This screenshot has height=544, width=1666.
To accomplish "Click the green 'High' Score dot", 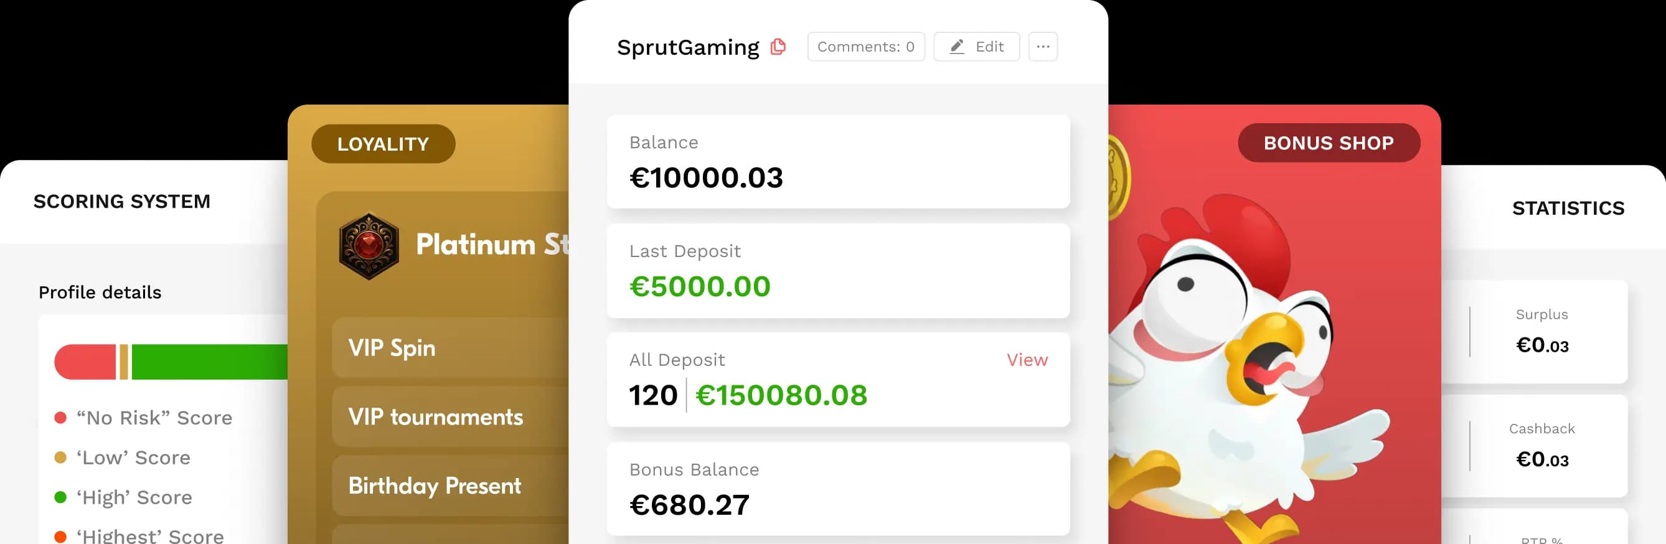I will click(x=61, y=497).
